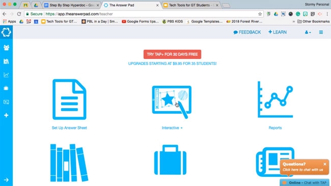Expand the sidebar with the arrow icon
The height and width of the screenshot is (186, 331).
pos(6,180)
